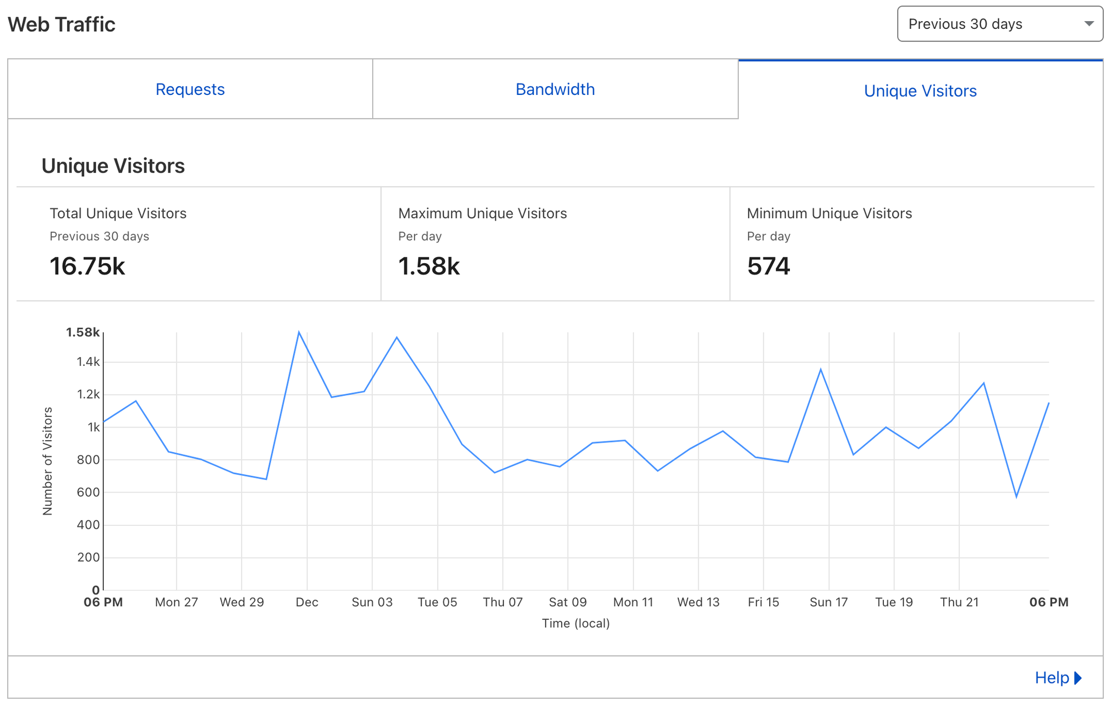
Task: Click the Minimum Unique Visitors 574 value
Action: [768, 266]
